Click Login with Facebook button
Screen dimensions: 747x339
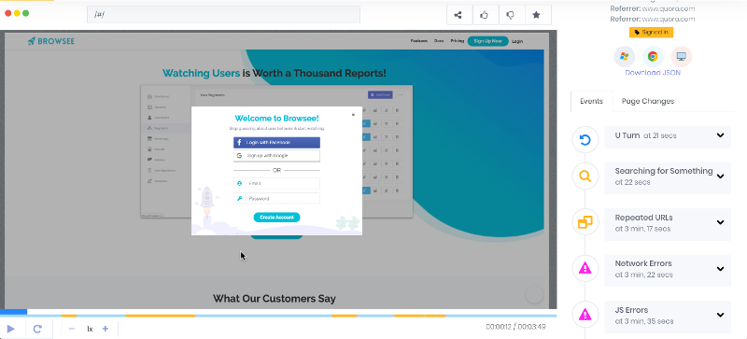[x=276, y=143]
